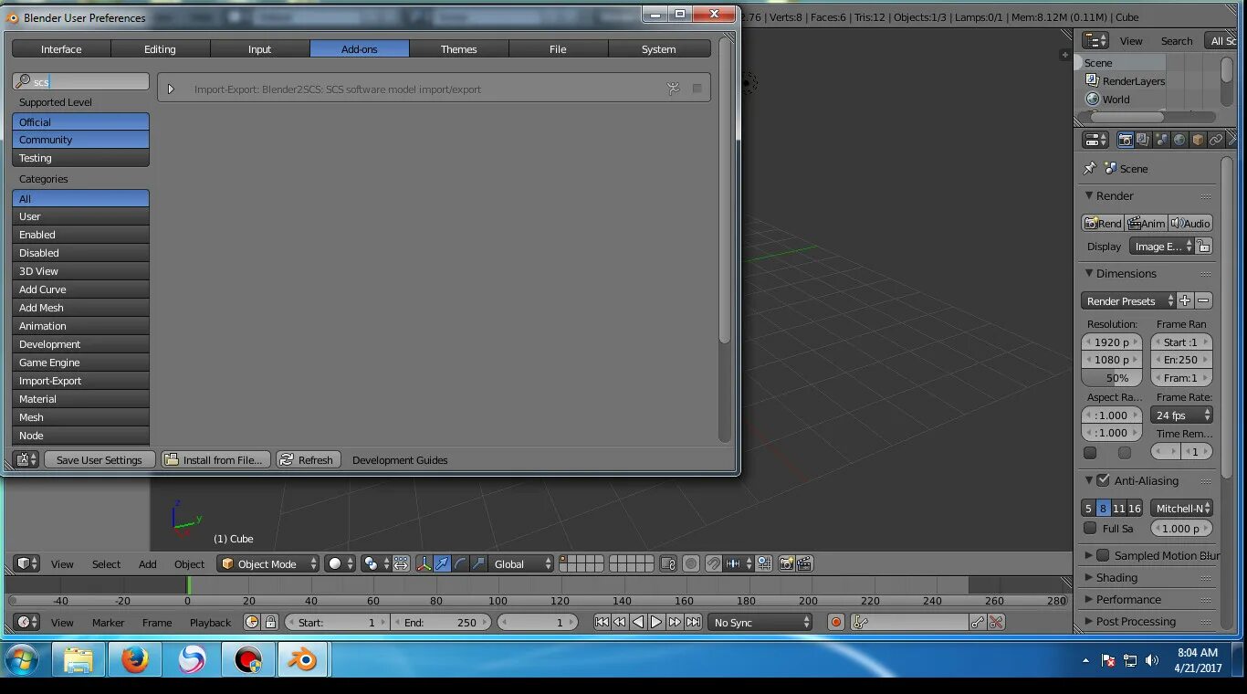Open the viewport shading selector
Image resolution: width=1247 pixels, height=694 pixels.
pos(340,564)
